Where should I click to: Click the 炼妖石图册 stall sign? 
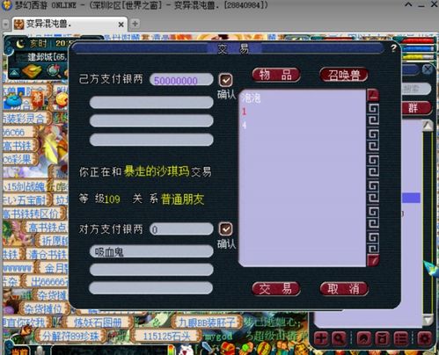98,323
